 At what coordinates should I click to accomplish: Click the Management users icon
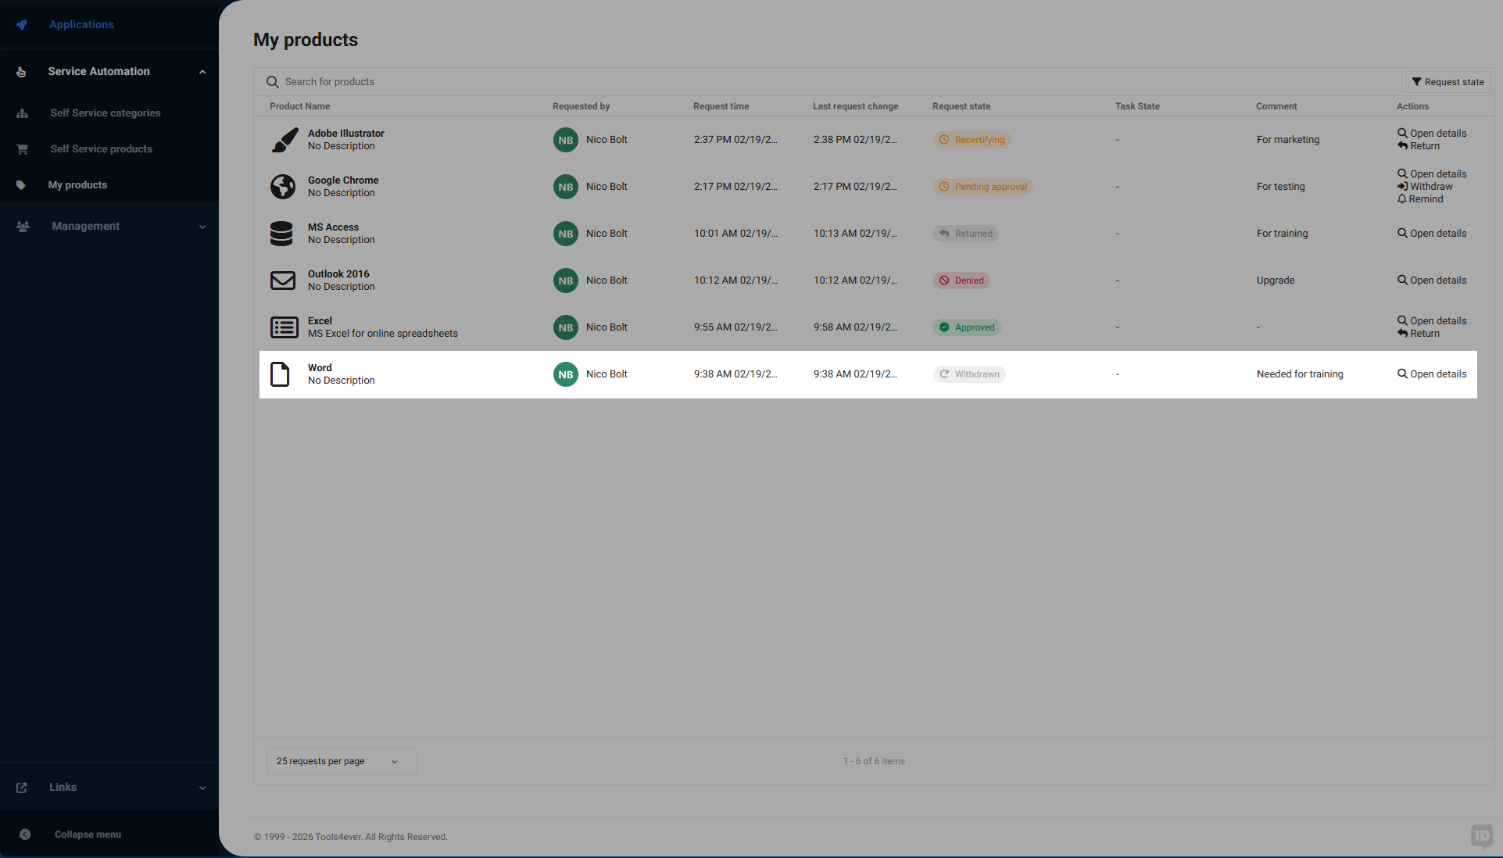(x=22, y=226)
